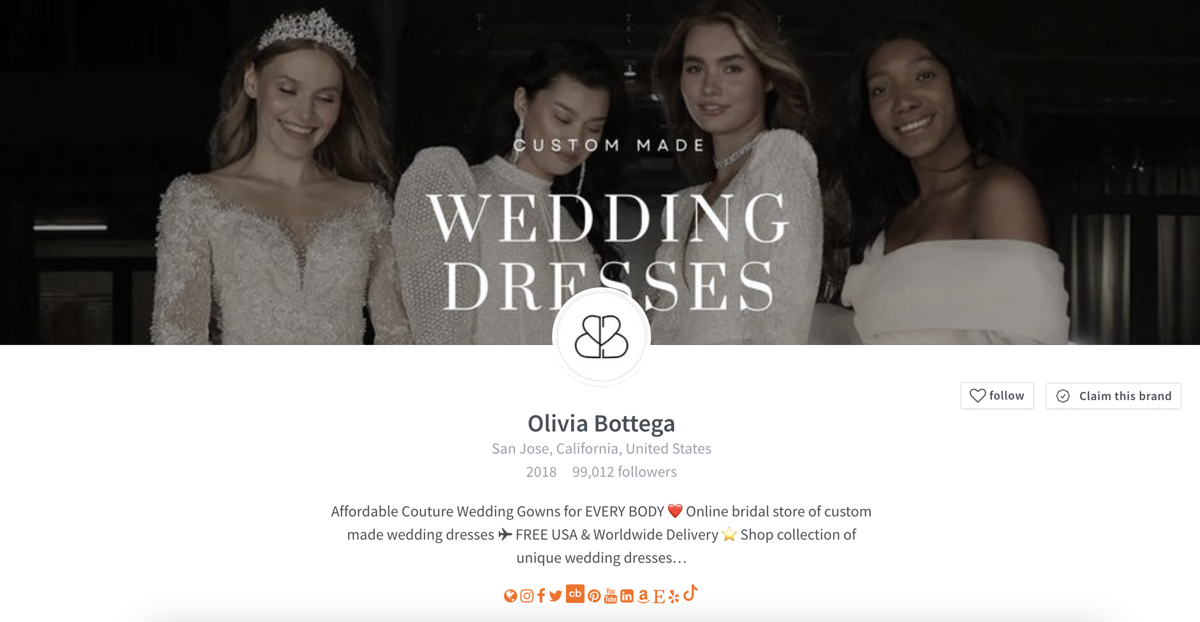Visit the Pinterest icon link
Viewport: 1200px width, 622px height.
coord(594,596)
